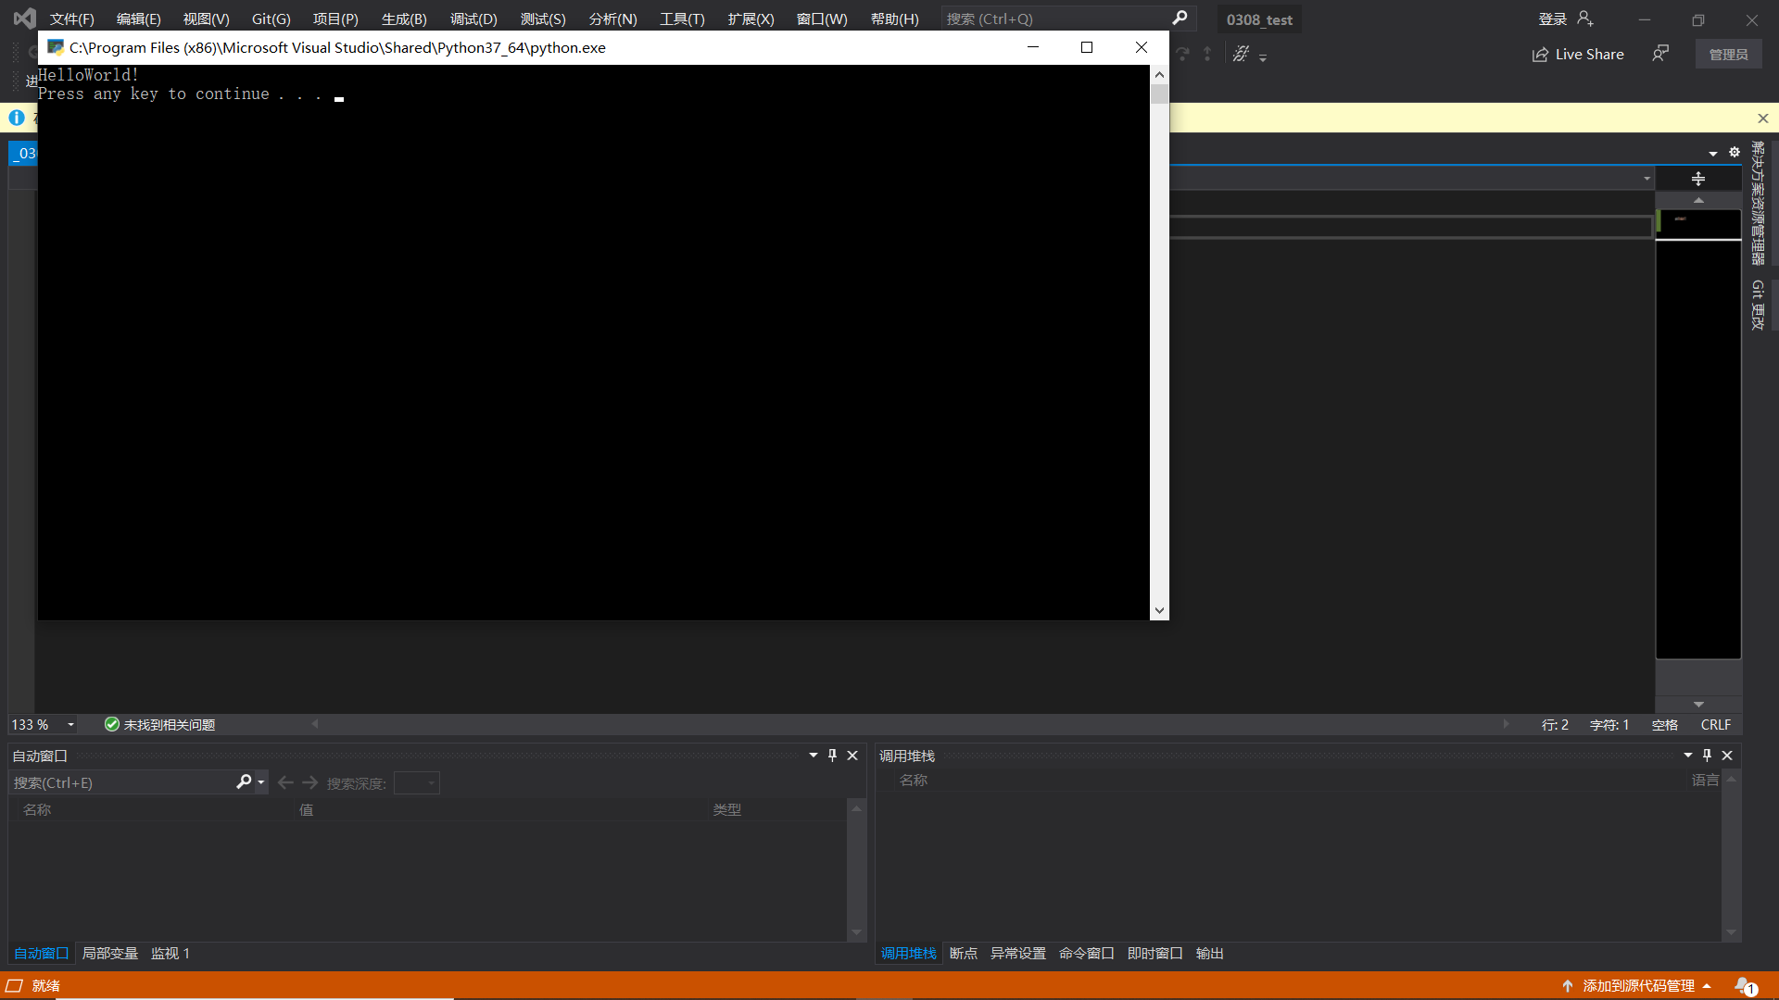Open the 133 % zoom dropdown

[x=70, y=724]
